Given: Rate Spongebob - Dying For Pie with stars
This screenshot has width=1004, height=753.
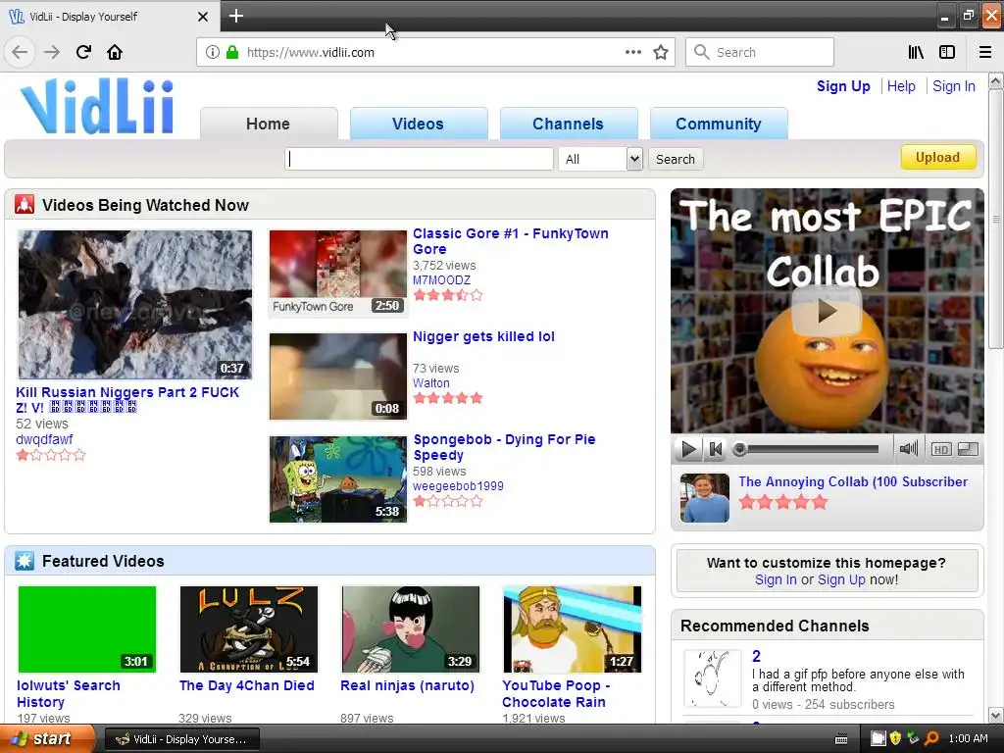Looking at the screenshot, I should click(447, 501).
